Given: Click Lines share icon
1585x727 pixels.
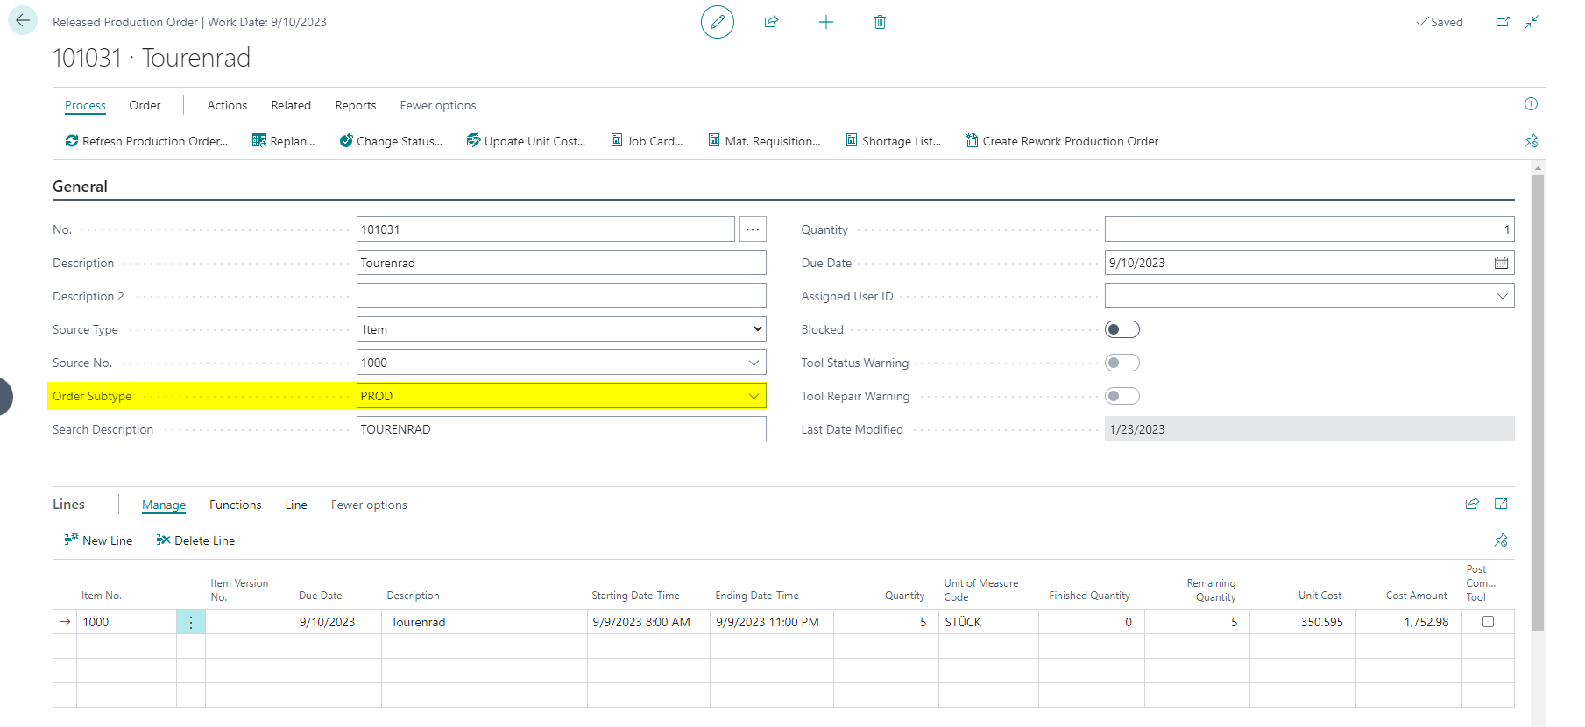Looking at the screenshot, I should (1472, 504).
